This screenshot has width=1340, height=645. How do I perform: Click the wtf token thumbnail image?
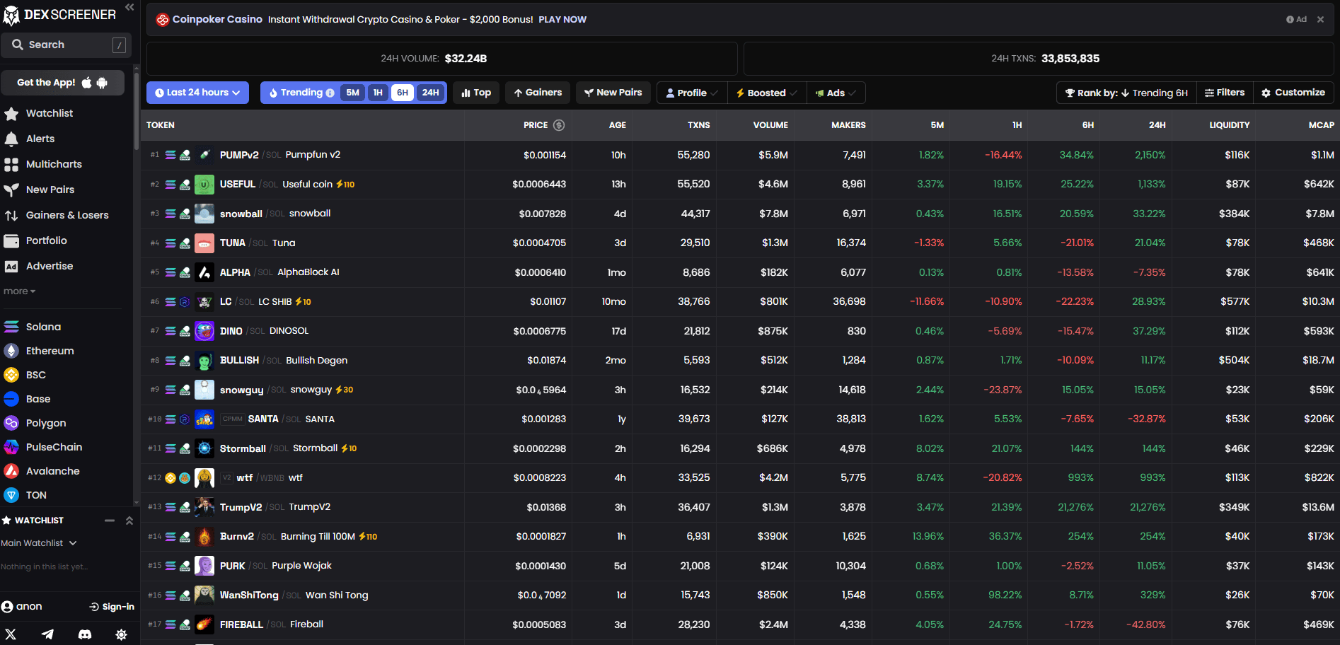tap(204, 478)
